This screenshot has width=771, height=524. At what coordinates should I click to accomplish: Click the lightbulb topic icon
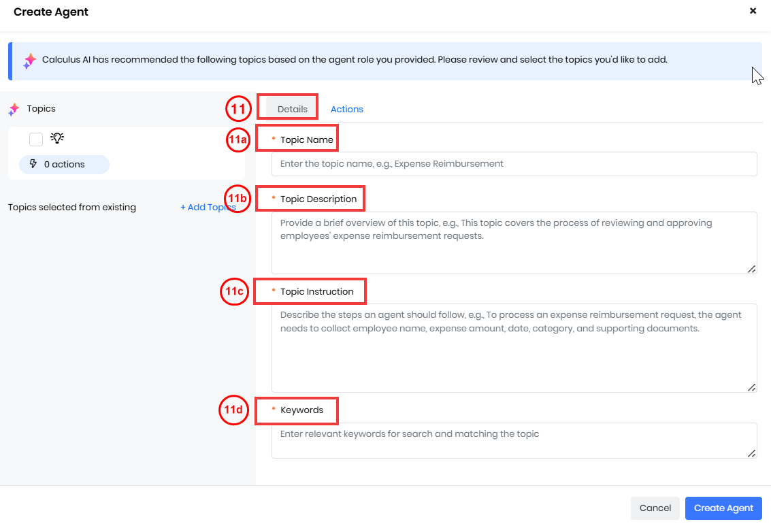point(57,138)
